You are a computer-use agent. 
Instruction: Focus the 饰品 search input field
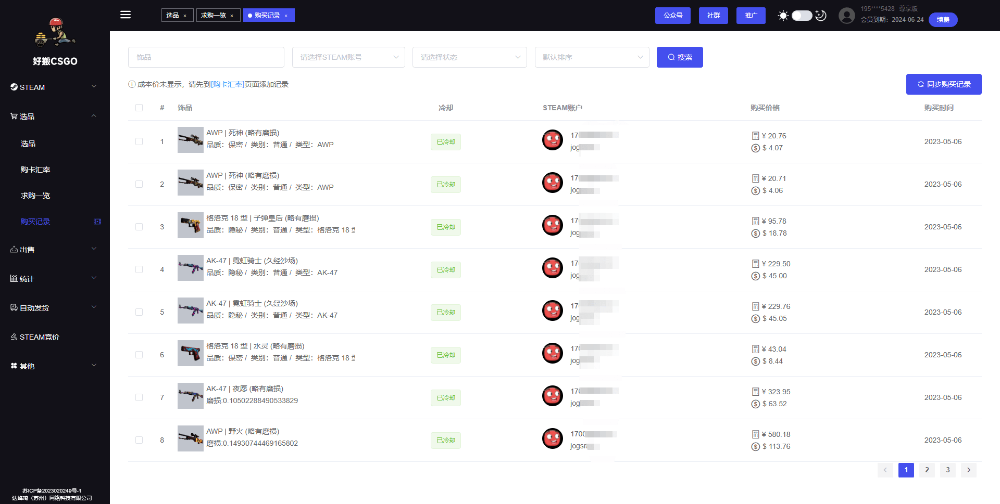click(x=206, y=57)
